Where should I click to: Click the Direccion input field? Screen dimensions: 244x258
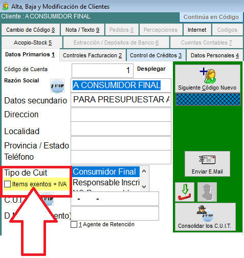121,115
